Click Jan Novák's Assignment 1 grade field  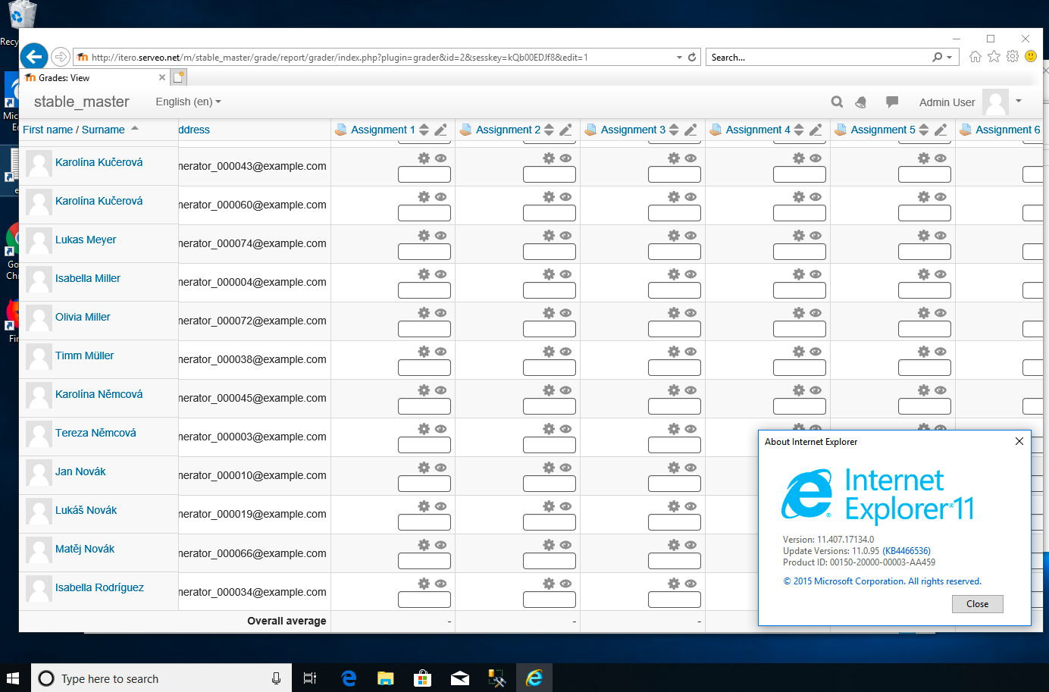[x=424, y=484]
